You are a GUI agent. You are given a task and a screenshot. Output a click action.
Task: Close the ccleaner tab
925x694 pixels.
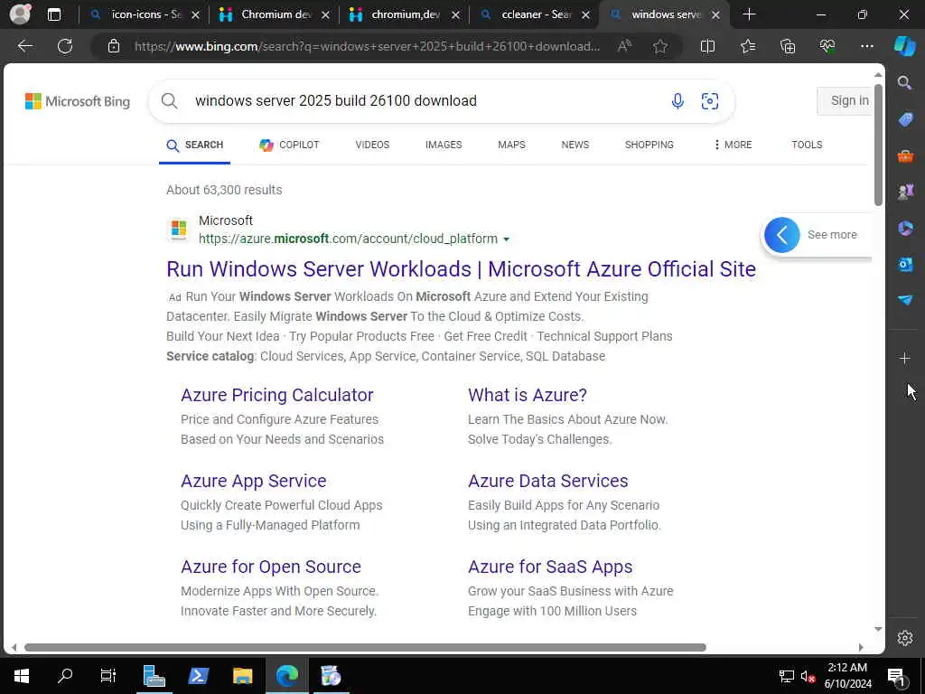click(585, 14)
